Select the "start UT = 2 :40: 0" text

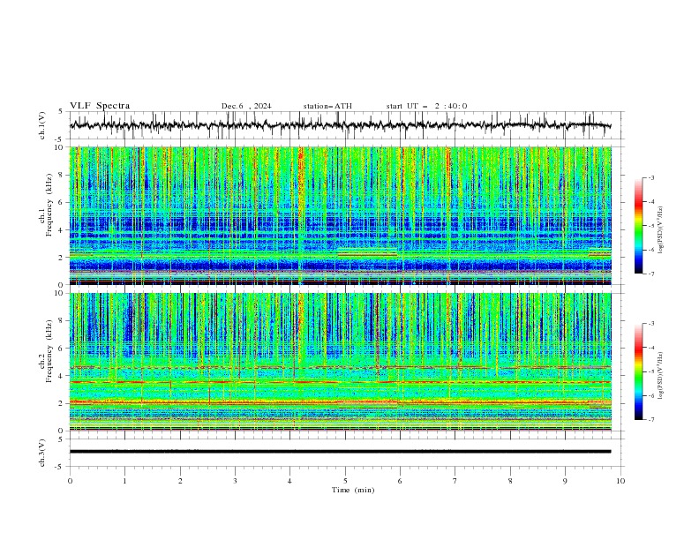tap(426, 106)
